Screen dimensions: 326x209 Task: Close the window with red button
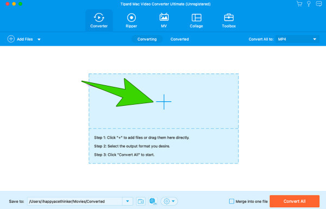click(x=8, y=4)
